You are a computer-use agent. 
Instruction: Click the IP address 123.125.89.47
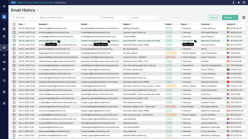coord(236,82)
